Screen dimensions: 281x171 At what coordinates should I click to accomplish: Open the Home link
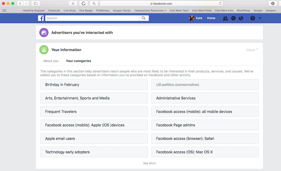211,18
